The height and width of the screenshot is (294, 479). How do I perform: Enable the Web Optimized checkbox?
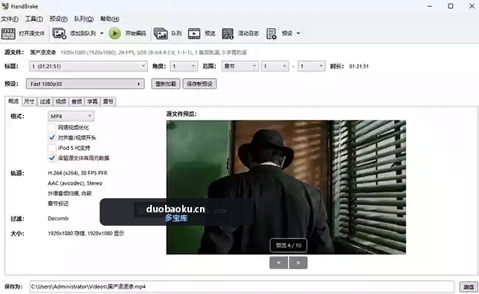point(52,128)
